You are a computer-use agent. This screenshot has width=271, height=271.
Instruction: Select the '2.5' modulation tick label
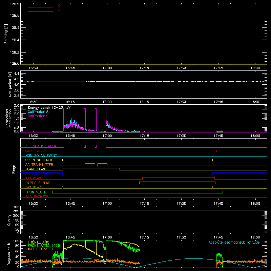[x=17, y=109]
